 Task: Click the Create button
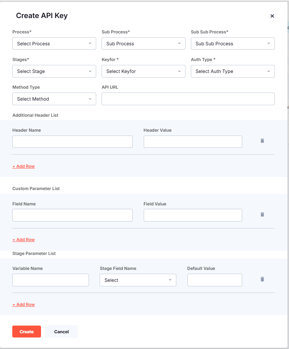[x=26, y=331]
